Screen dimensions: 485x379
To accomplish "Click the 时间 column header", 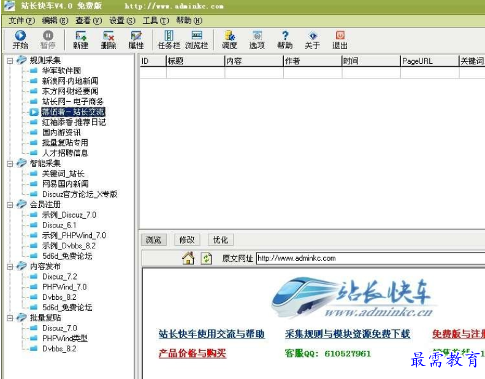I will (x=371, y=61).
